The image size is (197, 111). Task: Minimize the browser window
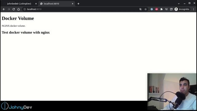(184, 4)
